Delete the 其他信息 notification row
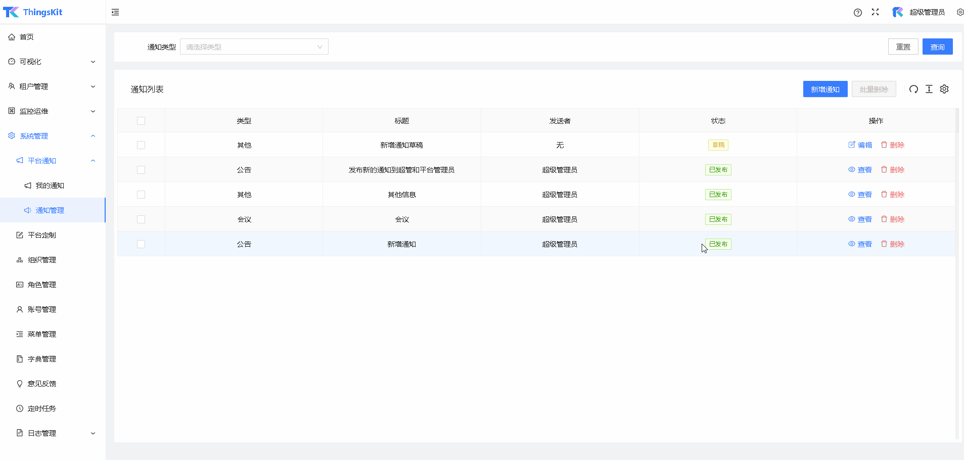The width and height of the screenshot is (964, 460). coord(893,195)
